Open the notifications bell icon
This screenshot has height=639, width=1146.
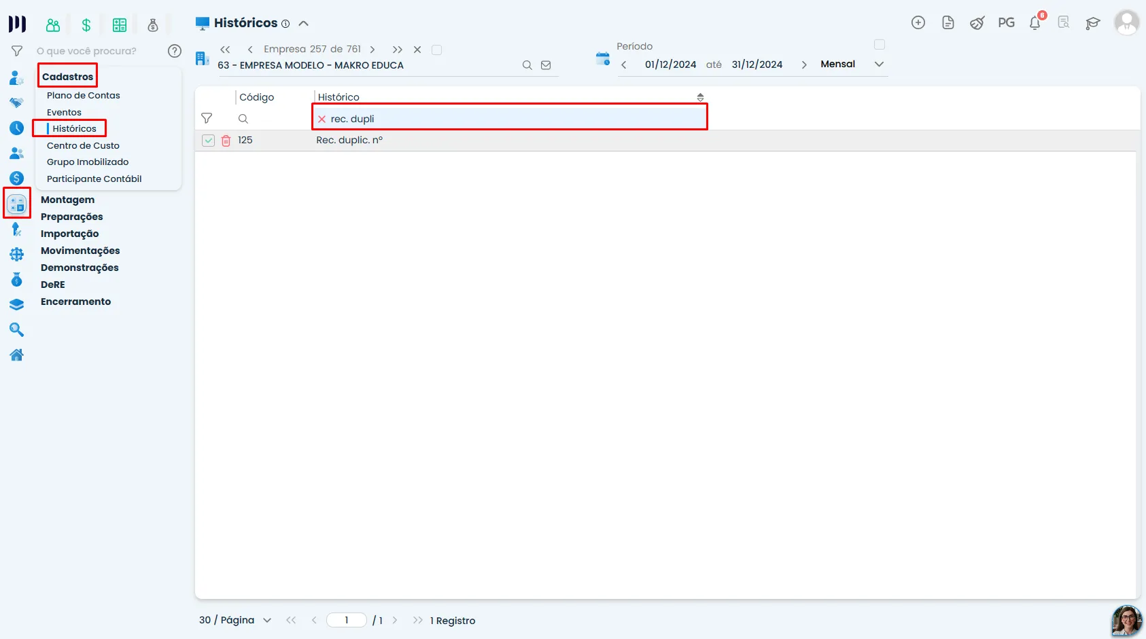coord(1035,22)
